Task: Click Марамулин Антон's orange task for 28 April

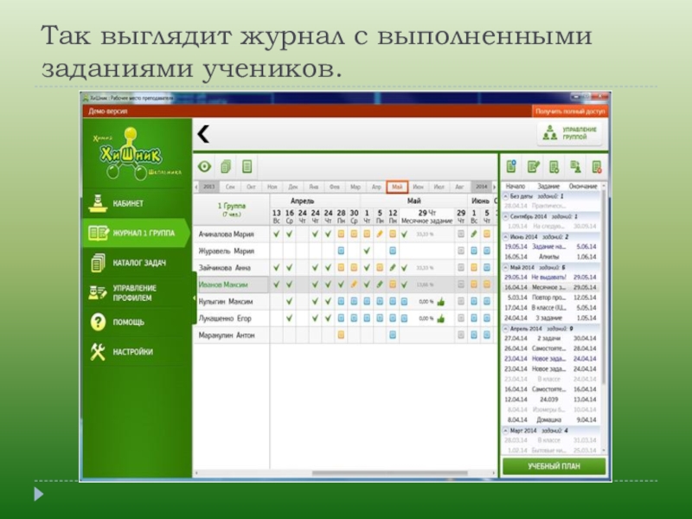Action: tap(341, 335)
